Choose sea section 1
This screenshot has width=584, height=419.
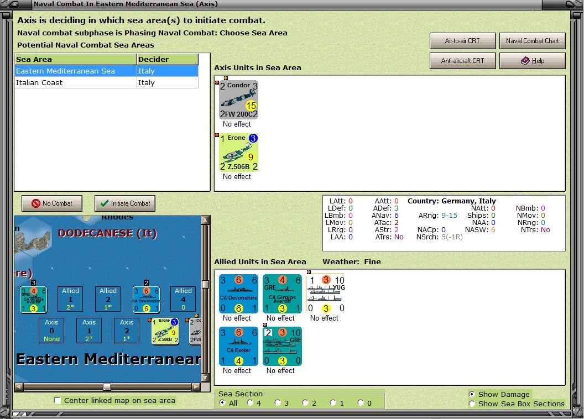pos(333,402)
